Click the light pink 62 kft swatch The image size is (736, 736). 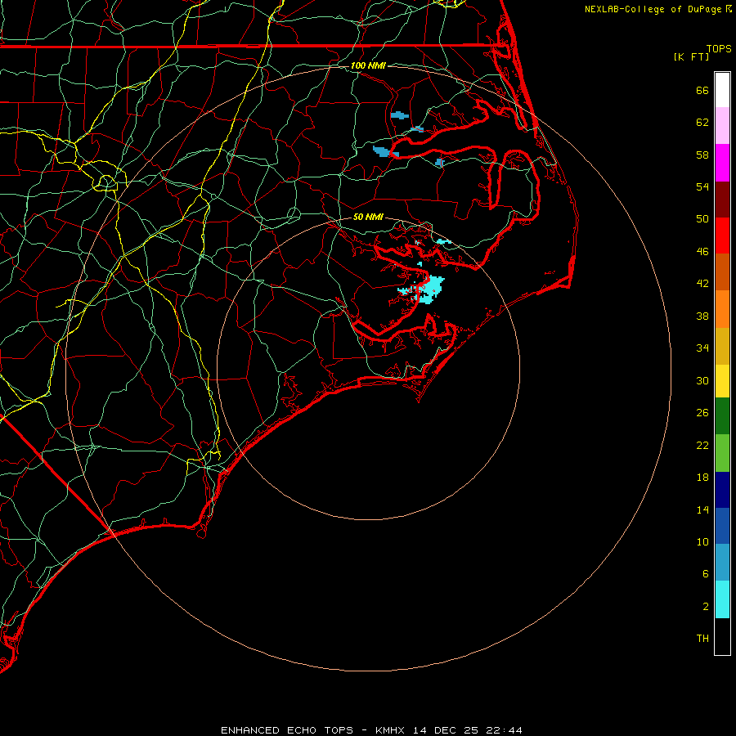722,125
